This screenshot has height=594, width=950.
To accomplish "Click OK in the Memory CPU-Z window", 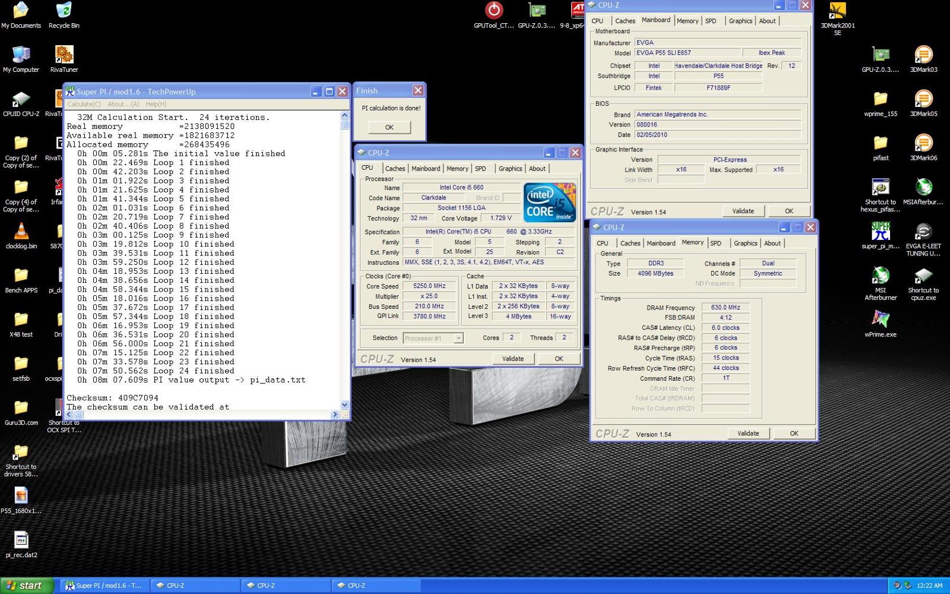I will (794, 434).
